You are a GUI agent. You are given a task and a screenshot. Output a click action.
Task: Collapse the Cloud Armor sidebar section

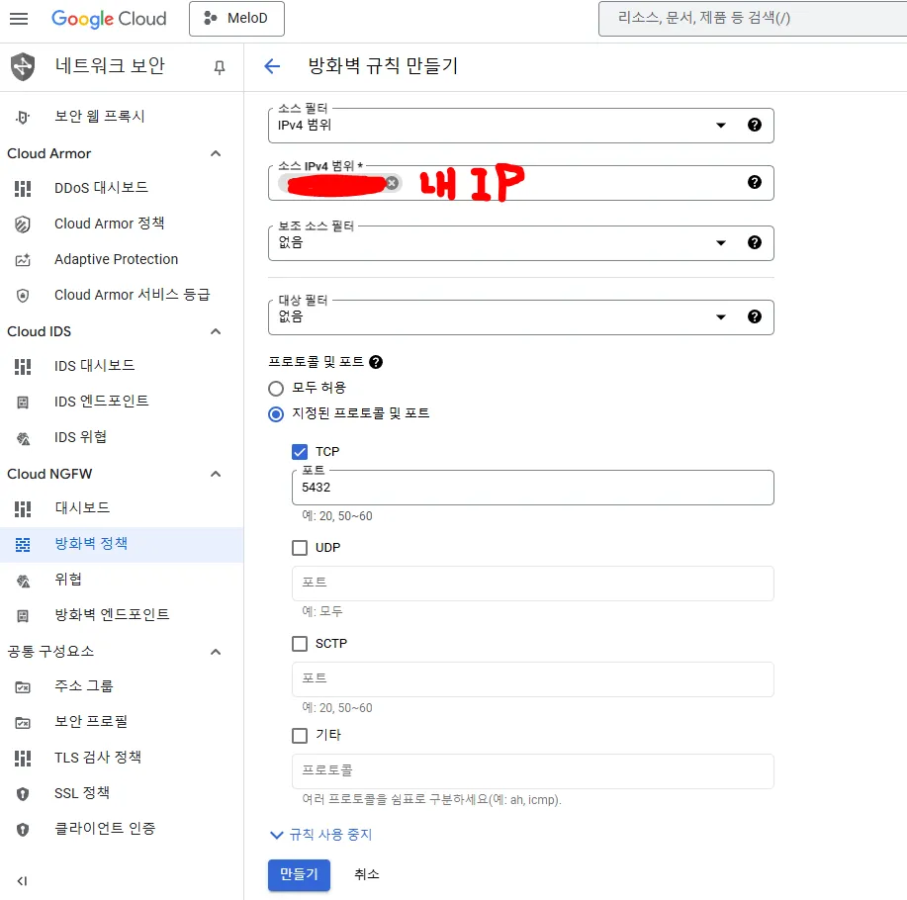(x=216, y=154)
